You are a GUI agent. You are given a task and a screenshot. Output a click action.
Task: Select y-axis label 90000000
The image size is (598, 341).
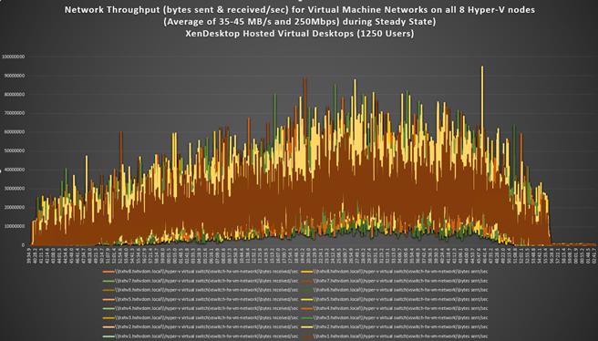point(15,76)
